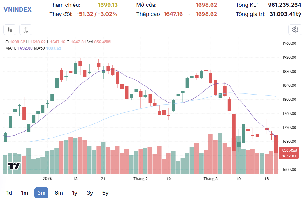Select the 1m range tab
This screenshot has height=200, width=305.
[25, 193]
